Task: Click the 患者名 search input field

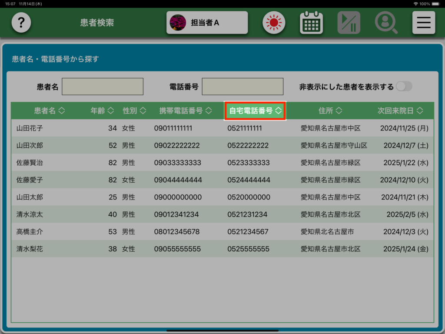Action: (x=103, y=87)
